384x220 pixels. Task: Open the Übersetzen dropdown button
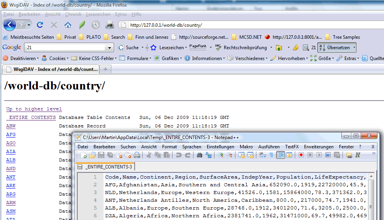click(336, 48)
